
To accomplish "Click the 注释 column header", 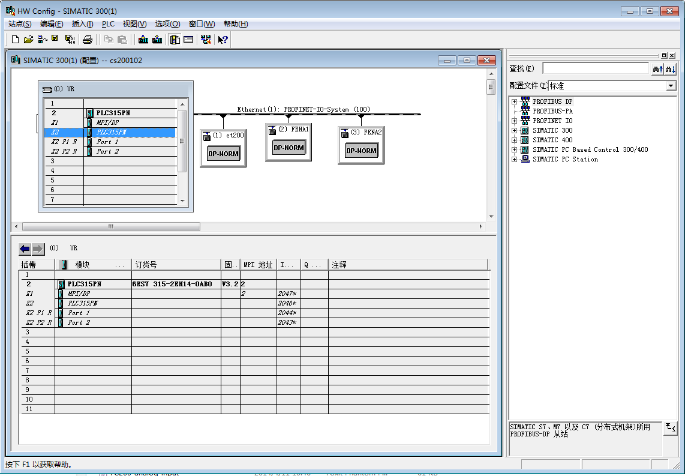I will coord(408,265).
